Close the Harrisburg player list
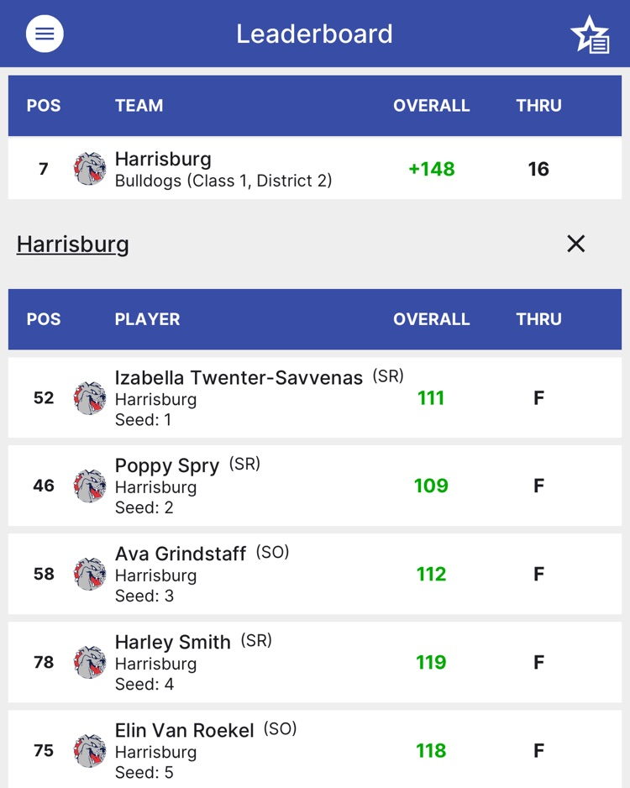This screenshot has width=630, height=788. coord(575,244)
